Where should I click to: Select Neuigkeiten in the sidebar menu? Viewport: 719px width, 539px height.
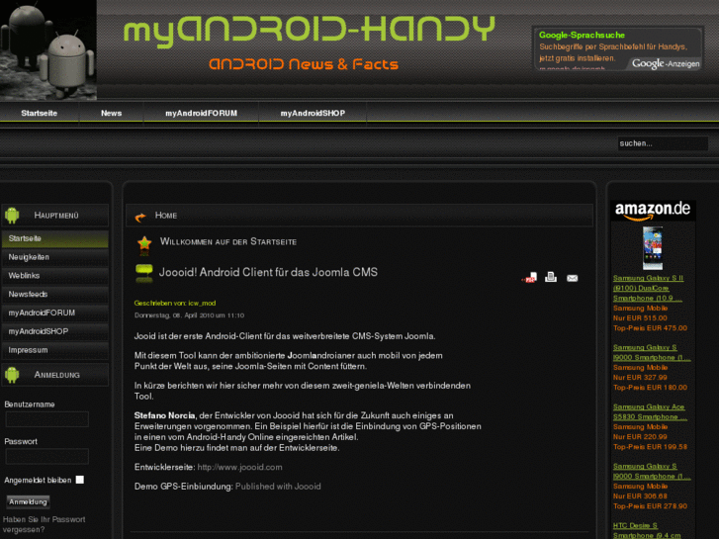pos(55,257)
